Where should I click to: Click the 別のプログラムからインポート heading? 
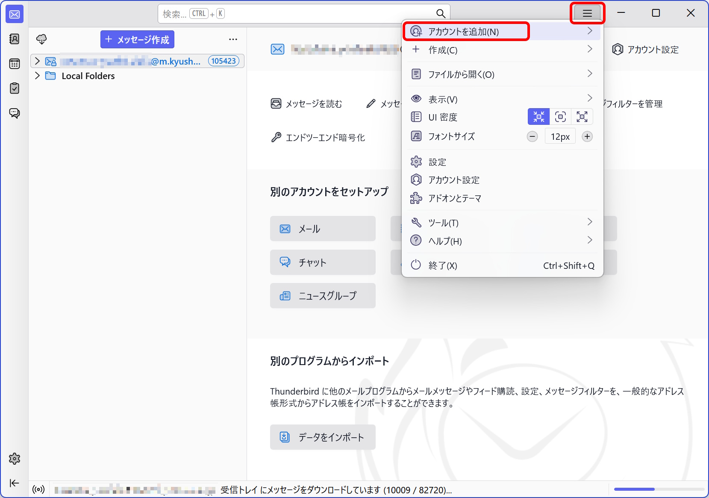pos(329,361)
